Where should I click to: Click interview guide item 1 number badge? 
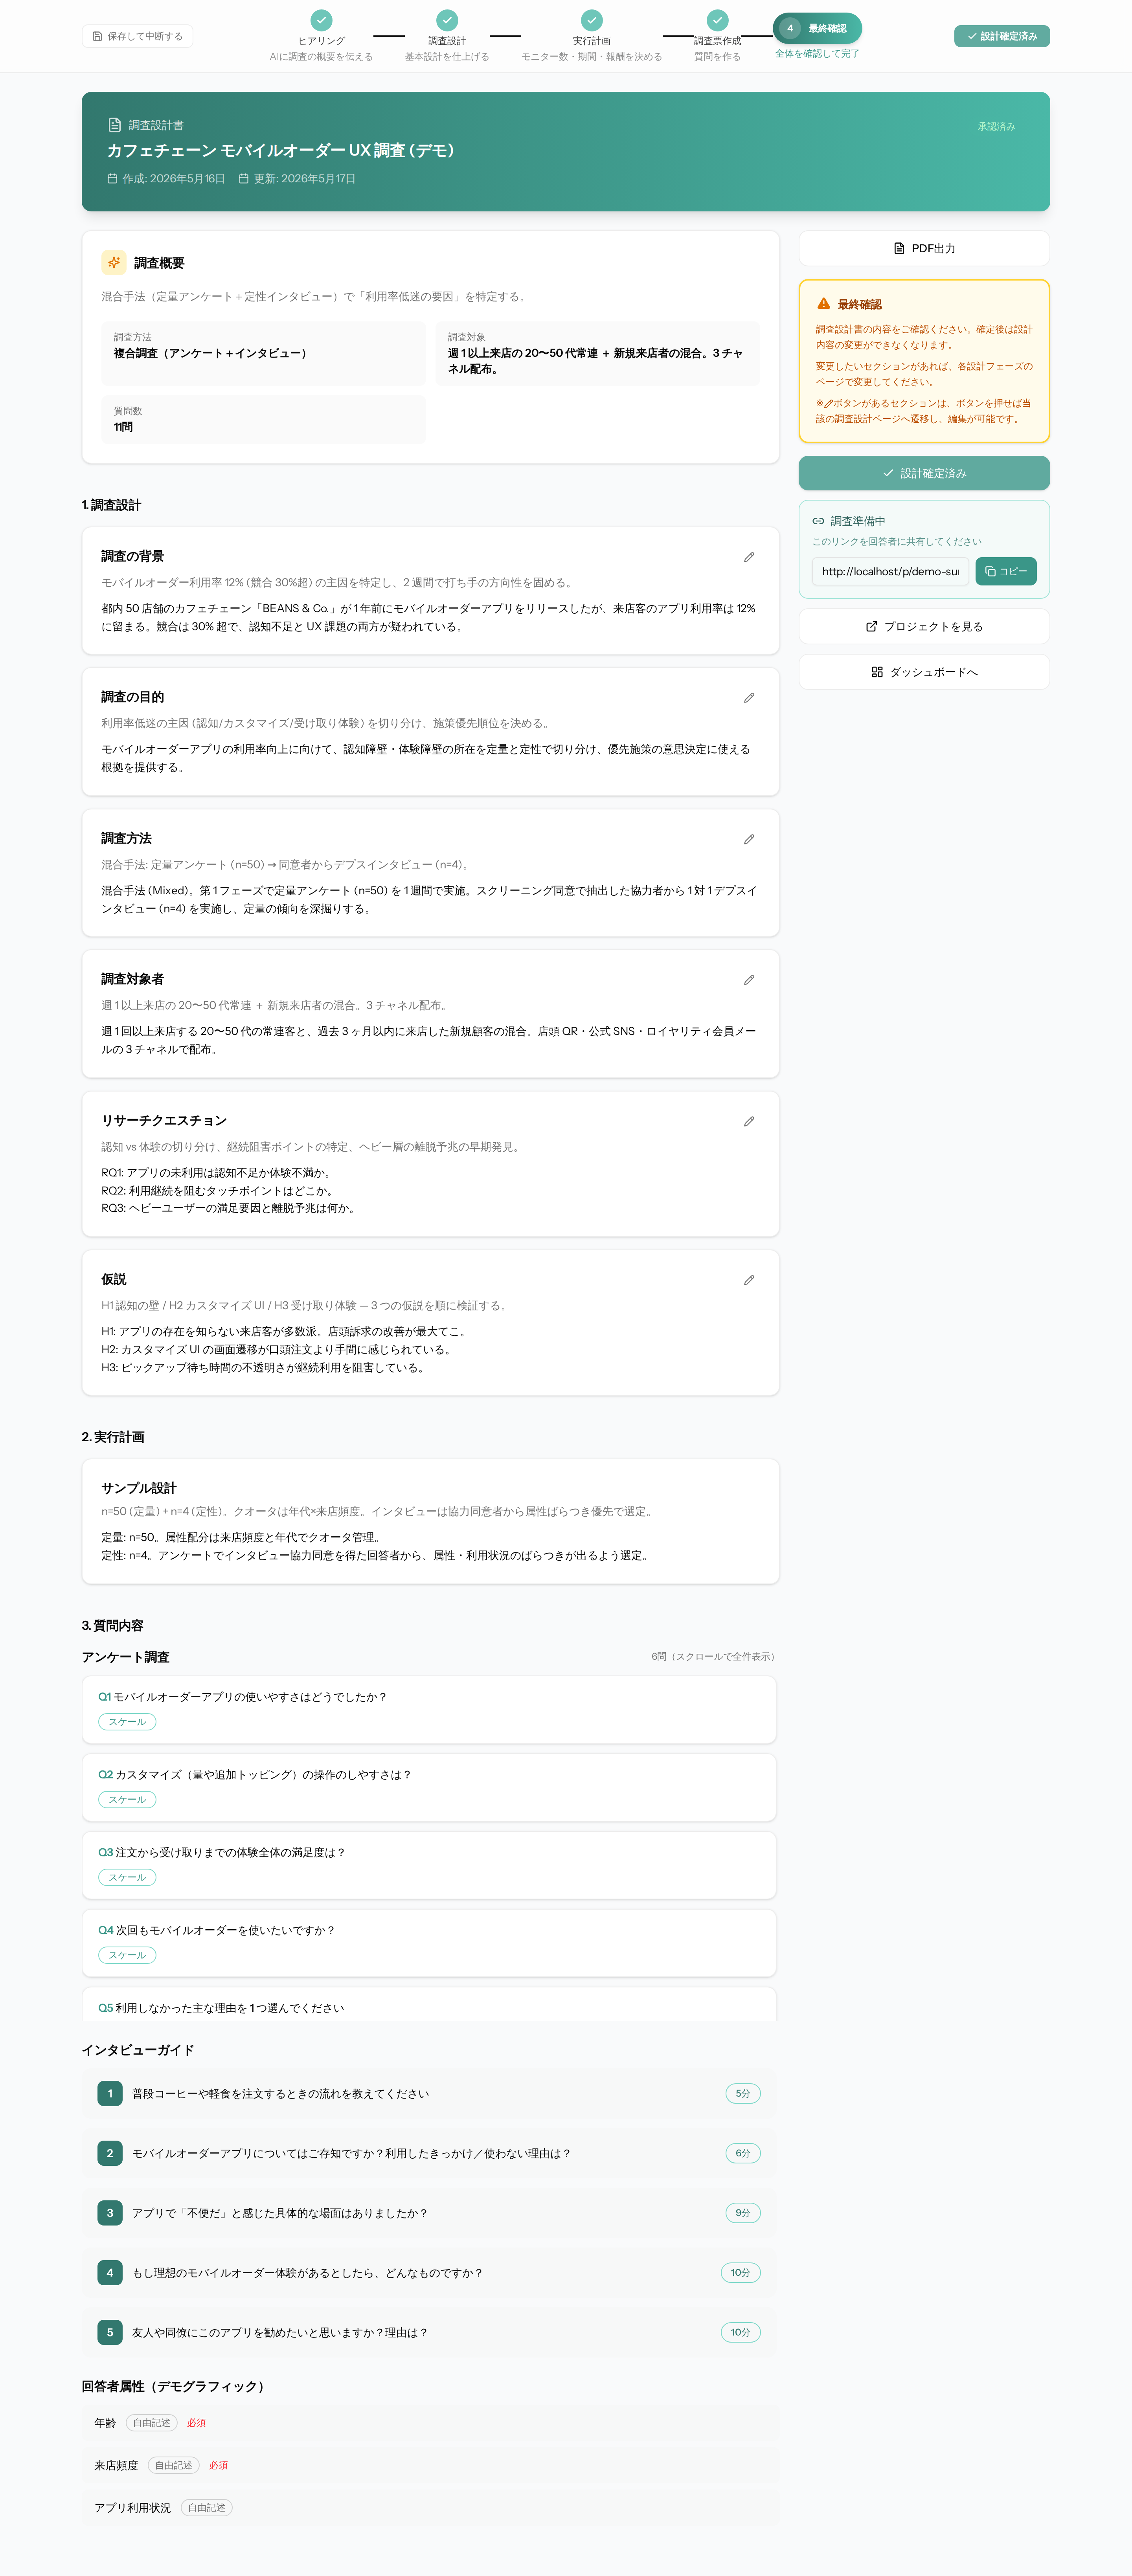110,2093
